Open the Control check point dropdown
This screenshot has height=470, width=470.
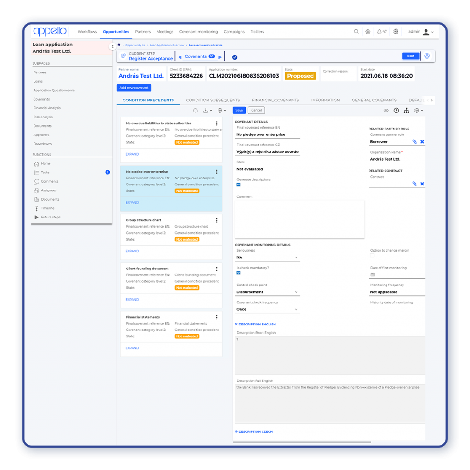(268, 292)
